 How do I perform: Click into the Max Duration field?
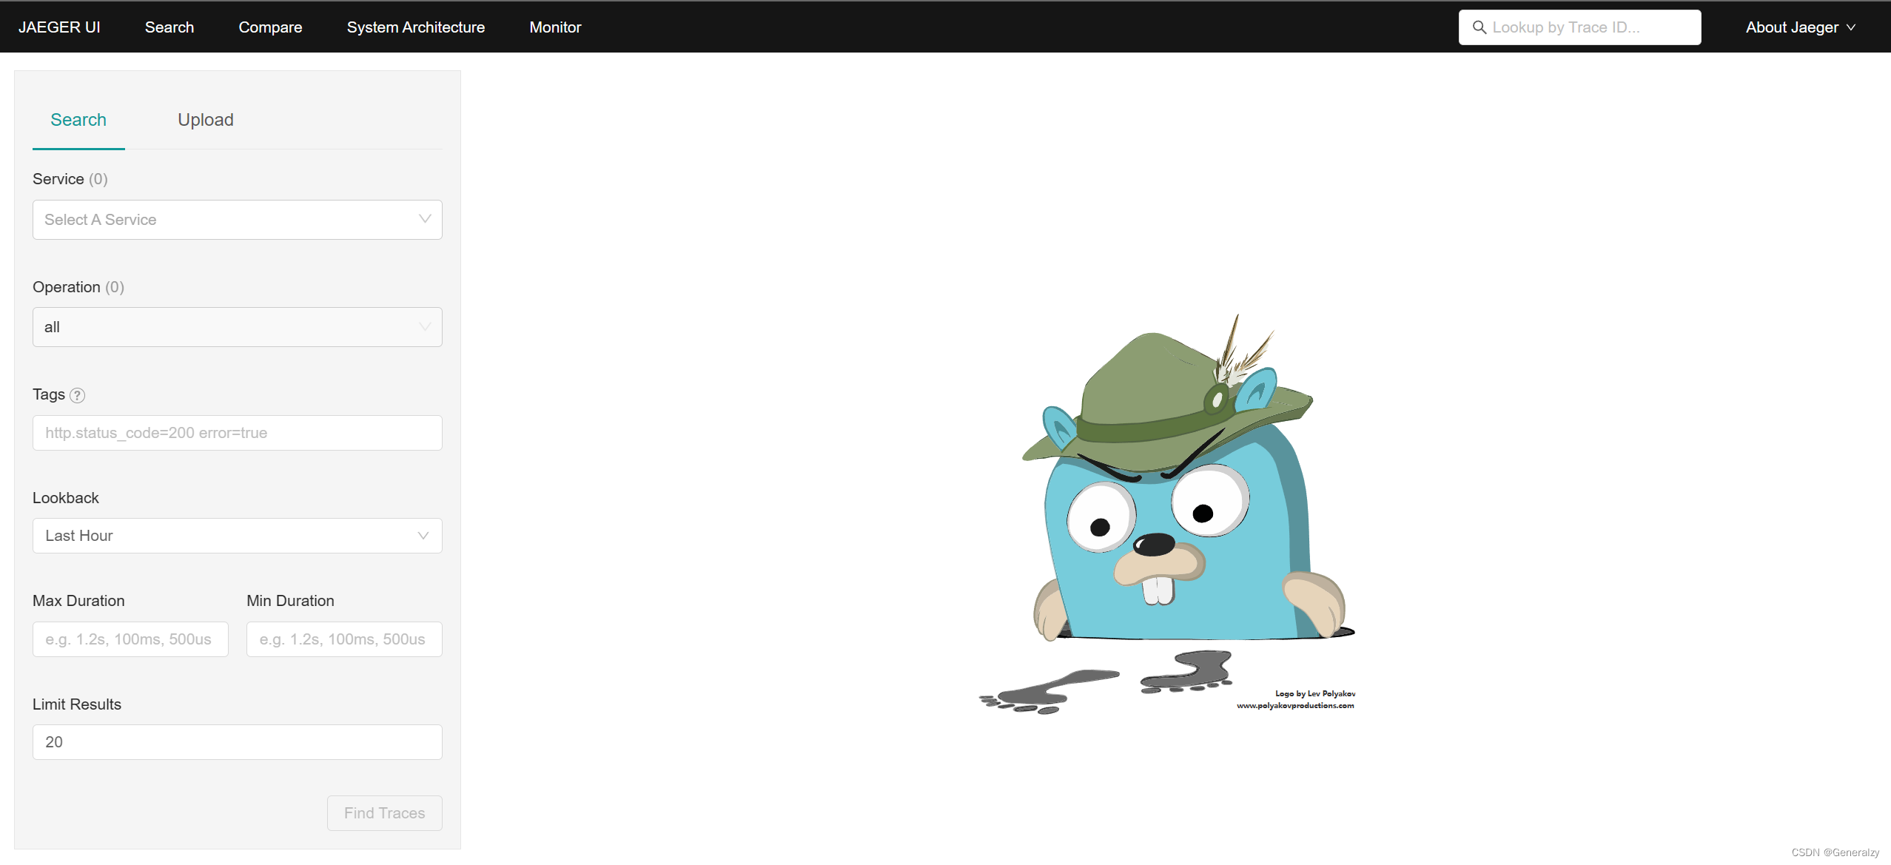coord(130,639)
